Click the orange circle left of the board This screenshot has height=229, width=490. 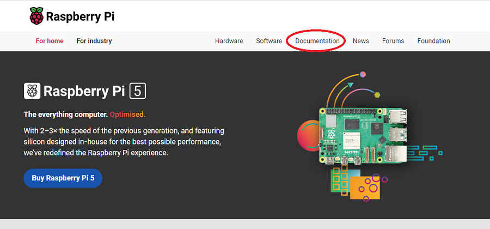[306, 135]
